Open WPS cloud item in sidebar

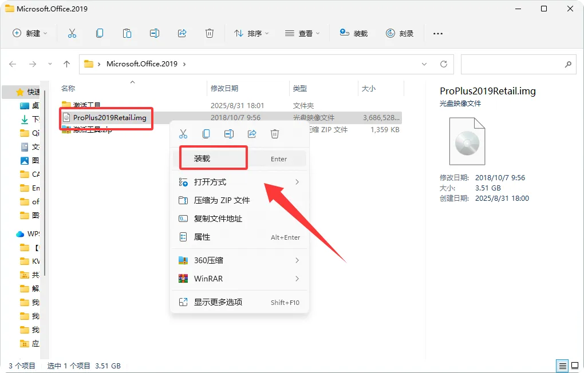[27, 234]
